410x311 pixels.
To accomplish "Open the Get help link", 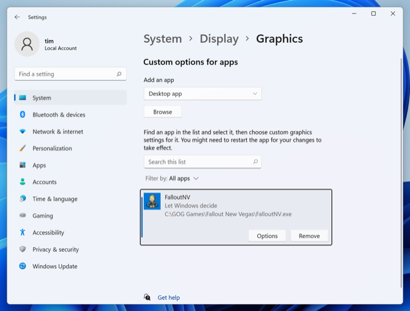I will tap(168, 298).
